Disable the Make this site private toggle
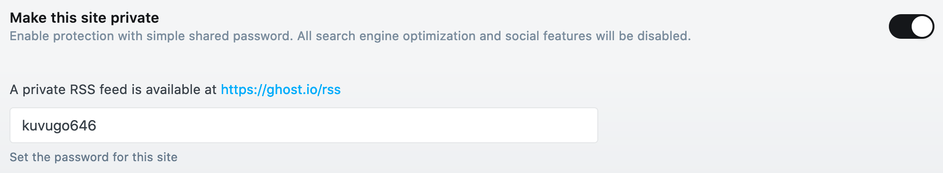The image size is (943, 173). (911, 26)
